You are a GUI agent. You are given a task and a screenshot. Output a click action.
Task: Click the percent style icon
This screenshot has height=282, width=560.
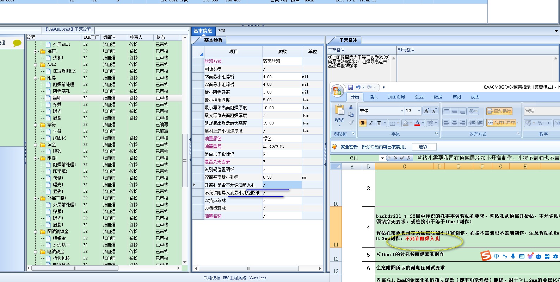coord(540,123)
